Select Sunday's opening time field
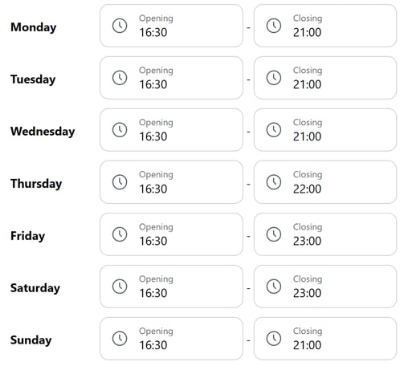 coord(171,339)
